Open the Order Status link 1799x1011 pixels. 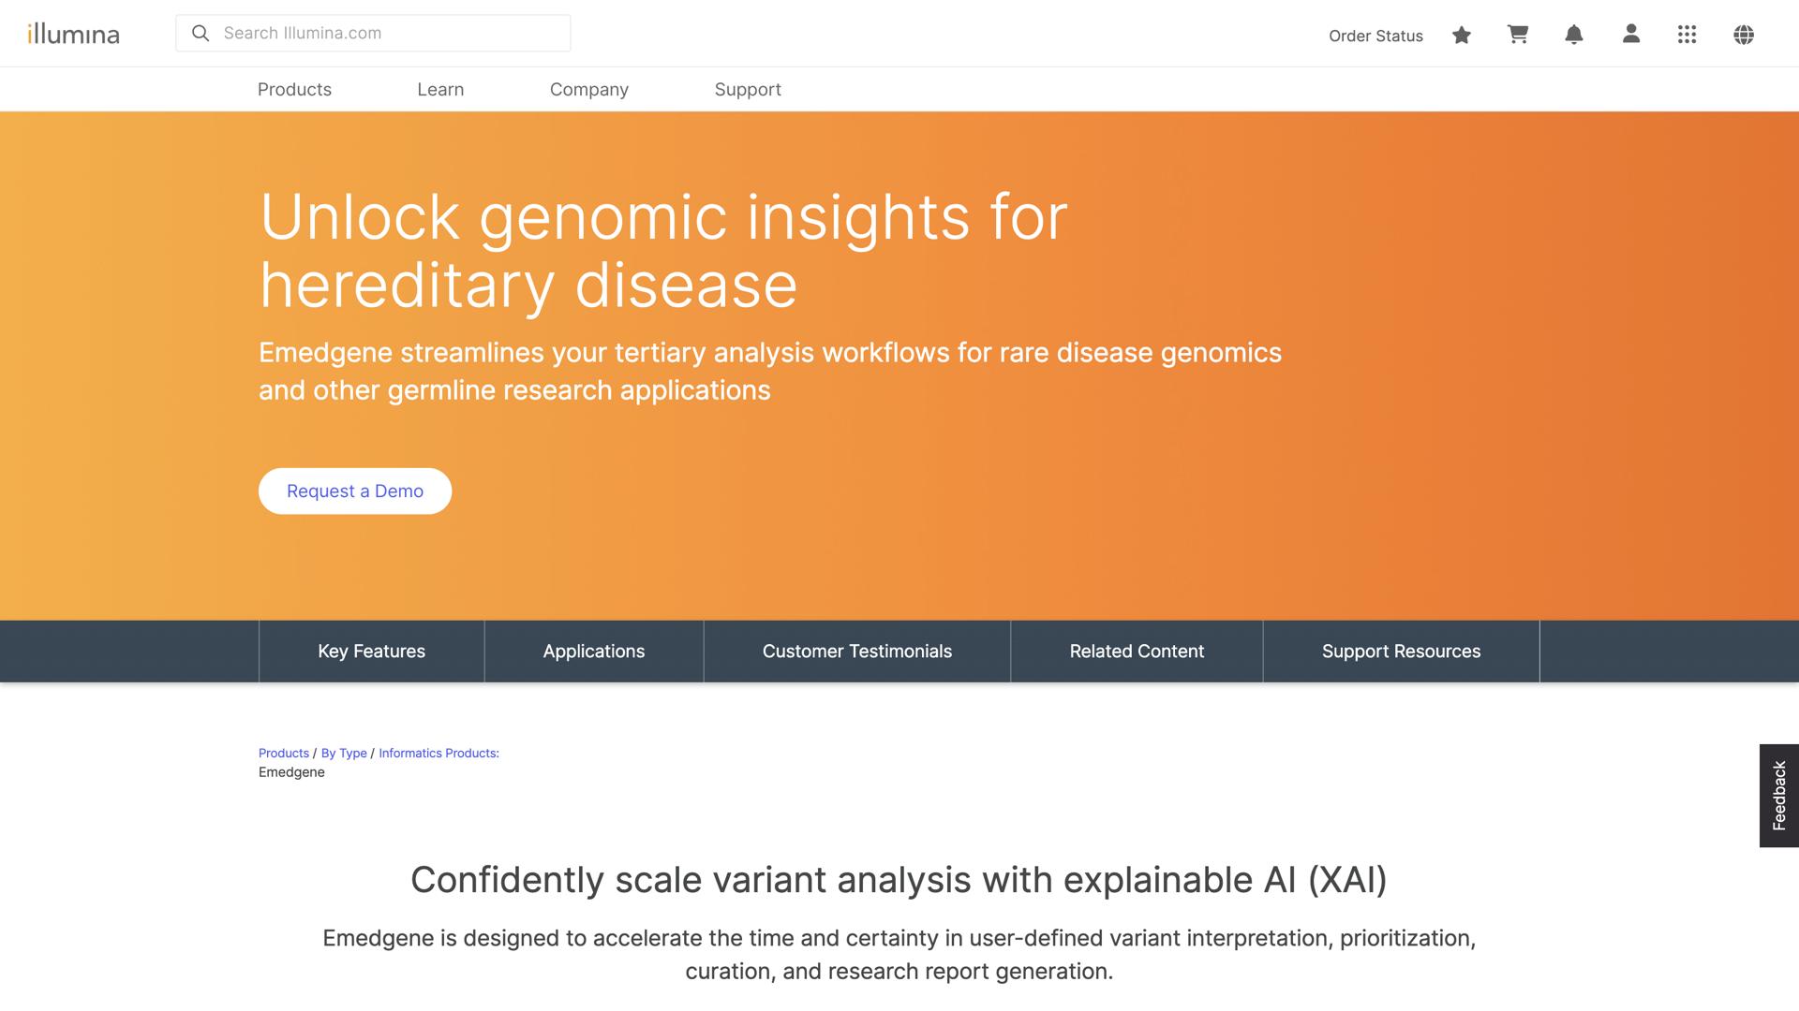pyautogui.click(x=1375, y=36)
